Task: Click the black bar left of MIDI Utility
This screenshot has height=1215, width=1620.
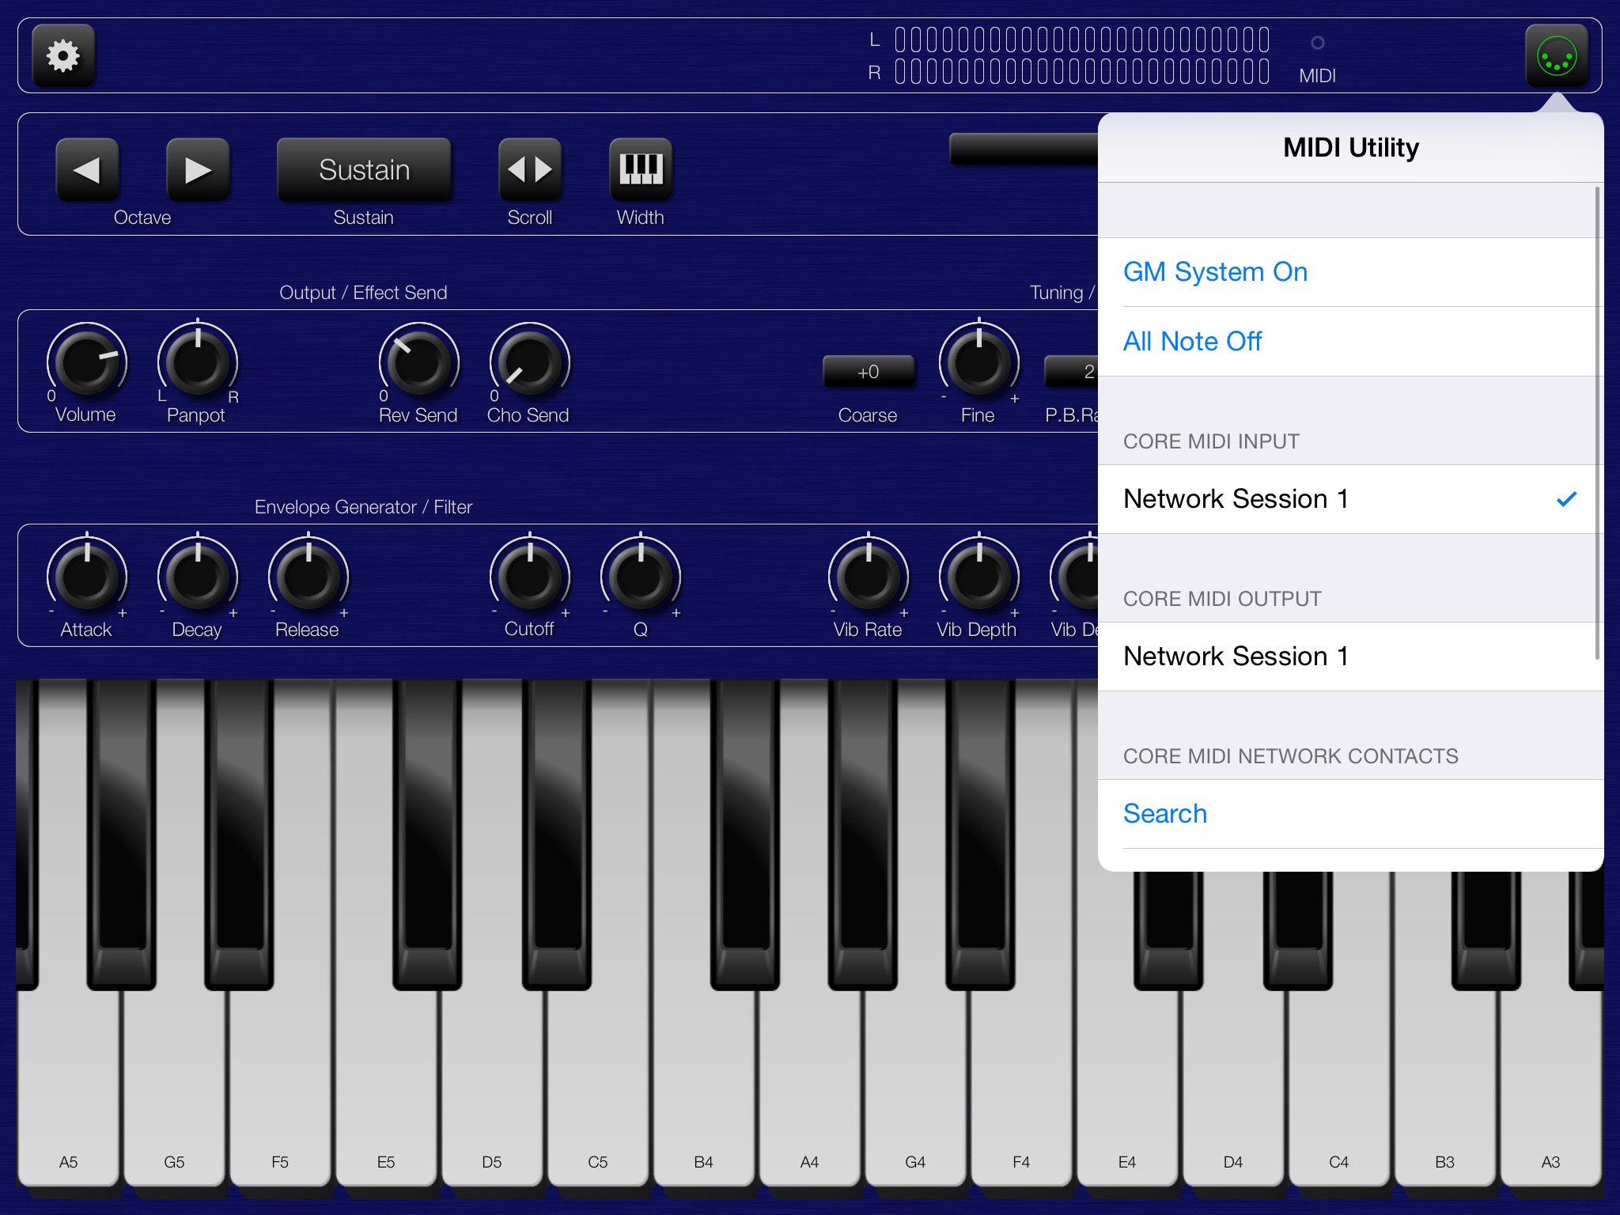Action: tap(1024, 149)
